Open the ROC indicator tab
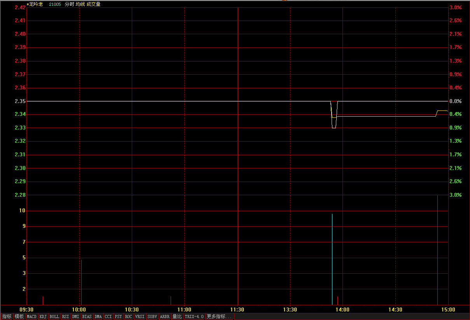This screenshot has height=320, width=470. [x=128, y=317]
